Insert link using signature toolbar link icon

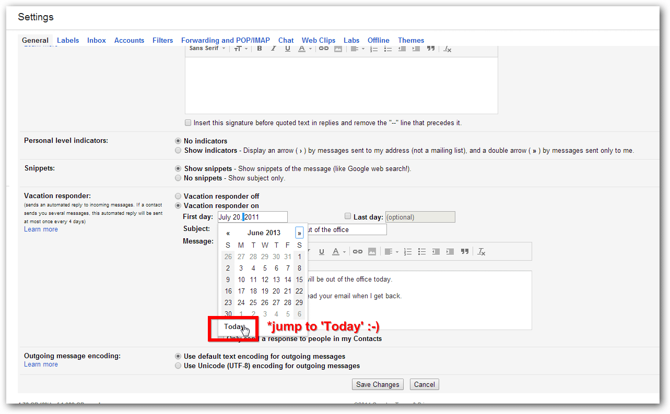pos(324,48)
